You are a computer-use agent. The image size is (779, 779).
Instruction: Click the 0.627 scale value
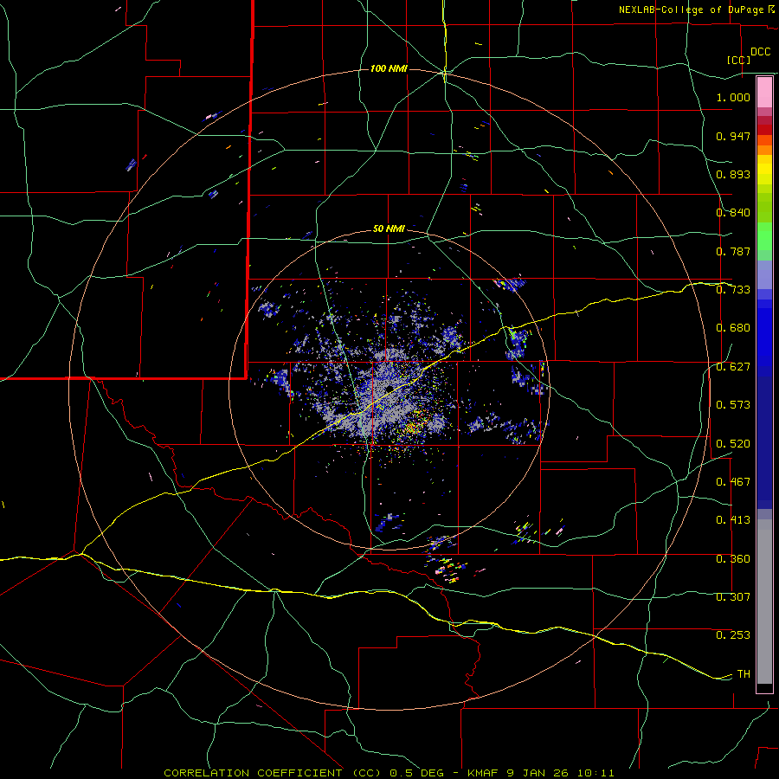[733, 367]
